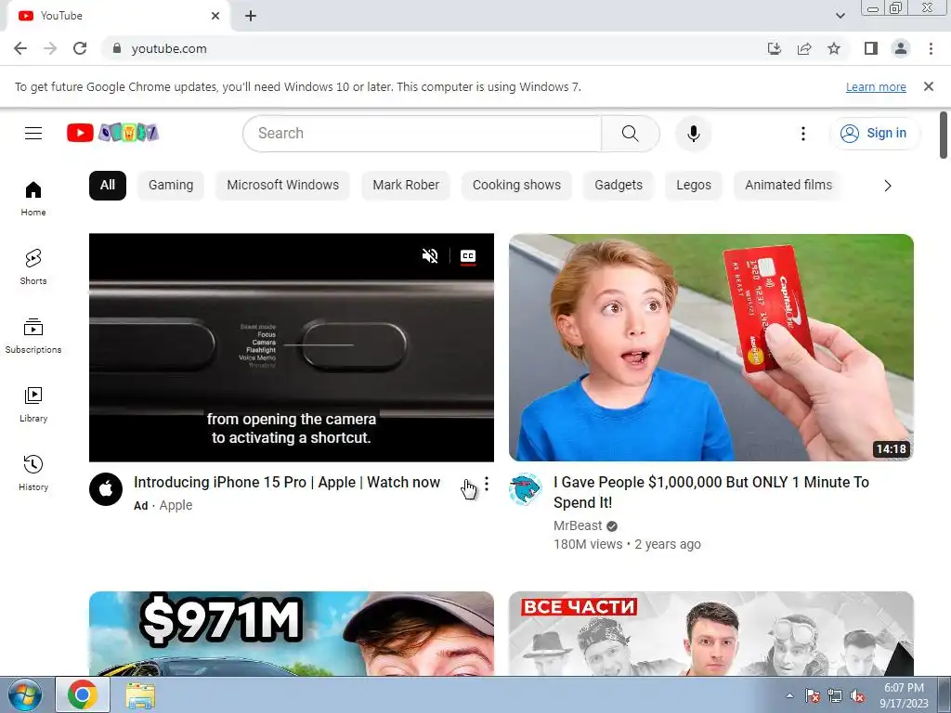The image size is (951, 713).
Task: Select the Cooking shows filter chip
Action: click(x=516, y=185)
